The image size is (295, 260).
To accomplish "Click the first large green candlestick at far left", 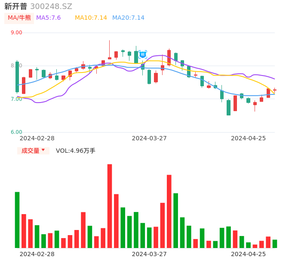I will click(x=17, y=77).
